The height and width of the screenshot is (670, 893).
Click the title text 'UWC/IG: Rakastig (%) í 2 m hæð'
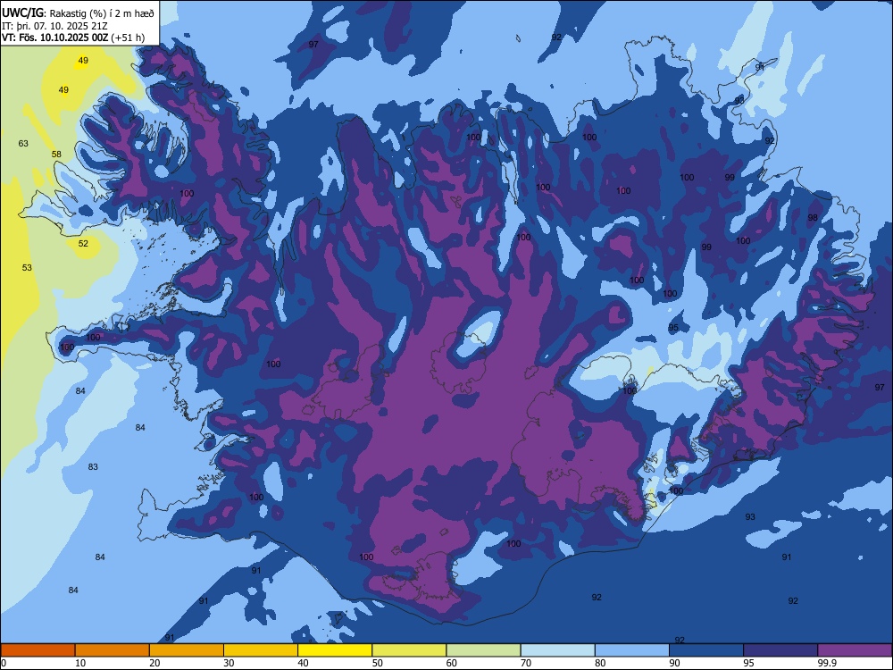tap(78, 13)
